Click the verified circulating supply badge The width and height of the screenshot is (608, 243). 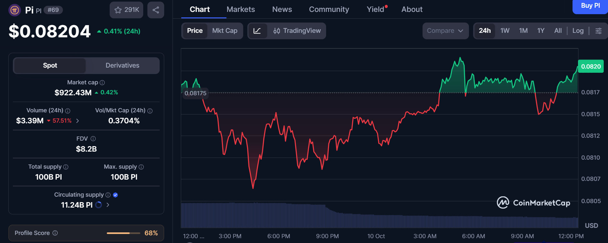point(115,195)
